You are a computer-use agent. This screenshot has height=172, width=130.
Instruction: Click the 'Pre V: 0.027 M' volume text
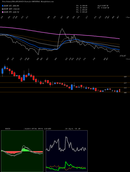click(x=103, y=8)
